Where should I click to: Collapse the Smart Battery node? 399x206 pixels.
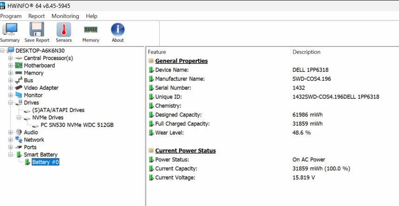[x=11, y=154]
